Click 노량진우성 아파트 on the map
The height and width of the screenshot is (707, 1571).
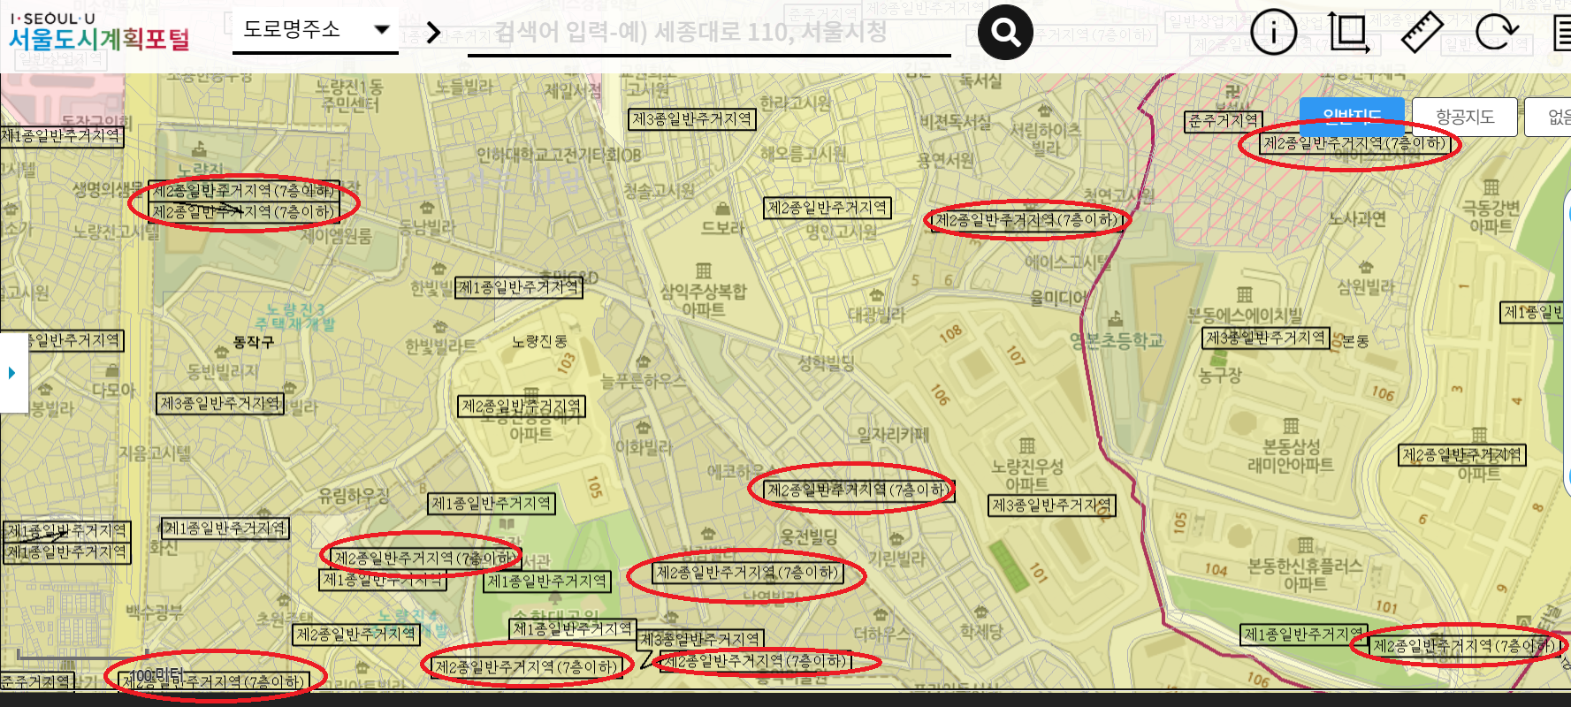tap(1026, 475)
